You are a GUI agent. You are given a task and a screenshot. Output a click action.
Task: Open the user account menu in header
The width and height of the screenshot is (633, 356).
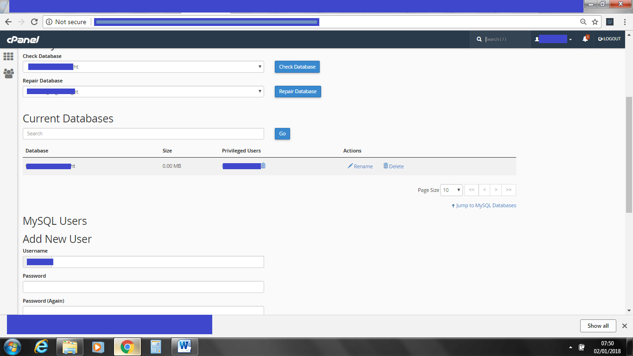554,39
